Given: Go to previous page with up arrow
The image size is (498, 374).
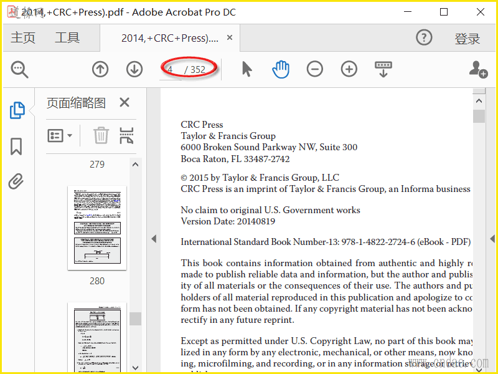Looking at the screenshot, I should tap(100, 69).
